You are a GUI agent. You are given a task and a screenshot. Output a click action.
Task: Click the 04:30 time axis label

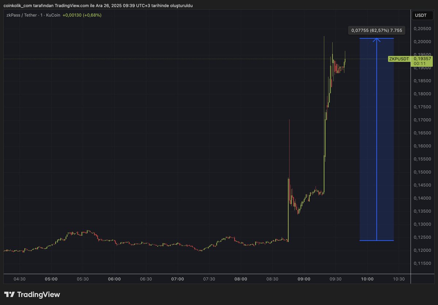(19, 279)
